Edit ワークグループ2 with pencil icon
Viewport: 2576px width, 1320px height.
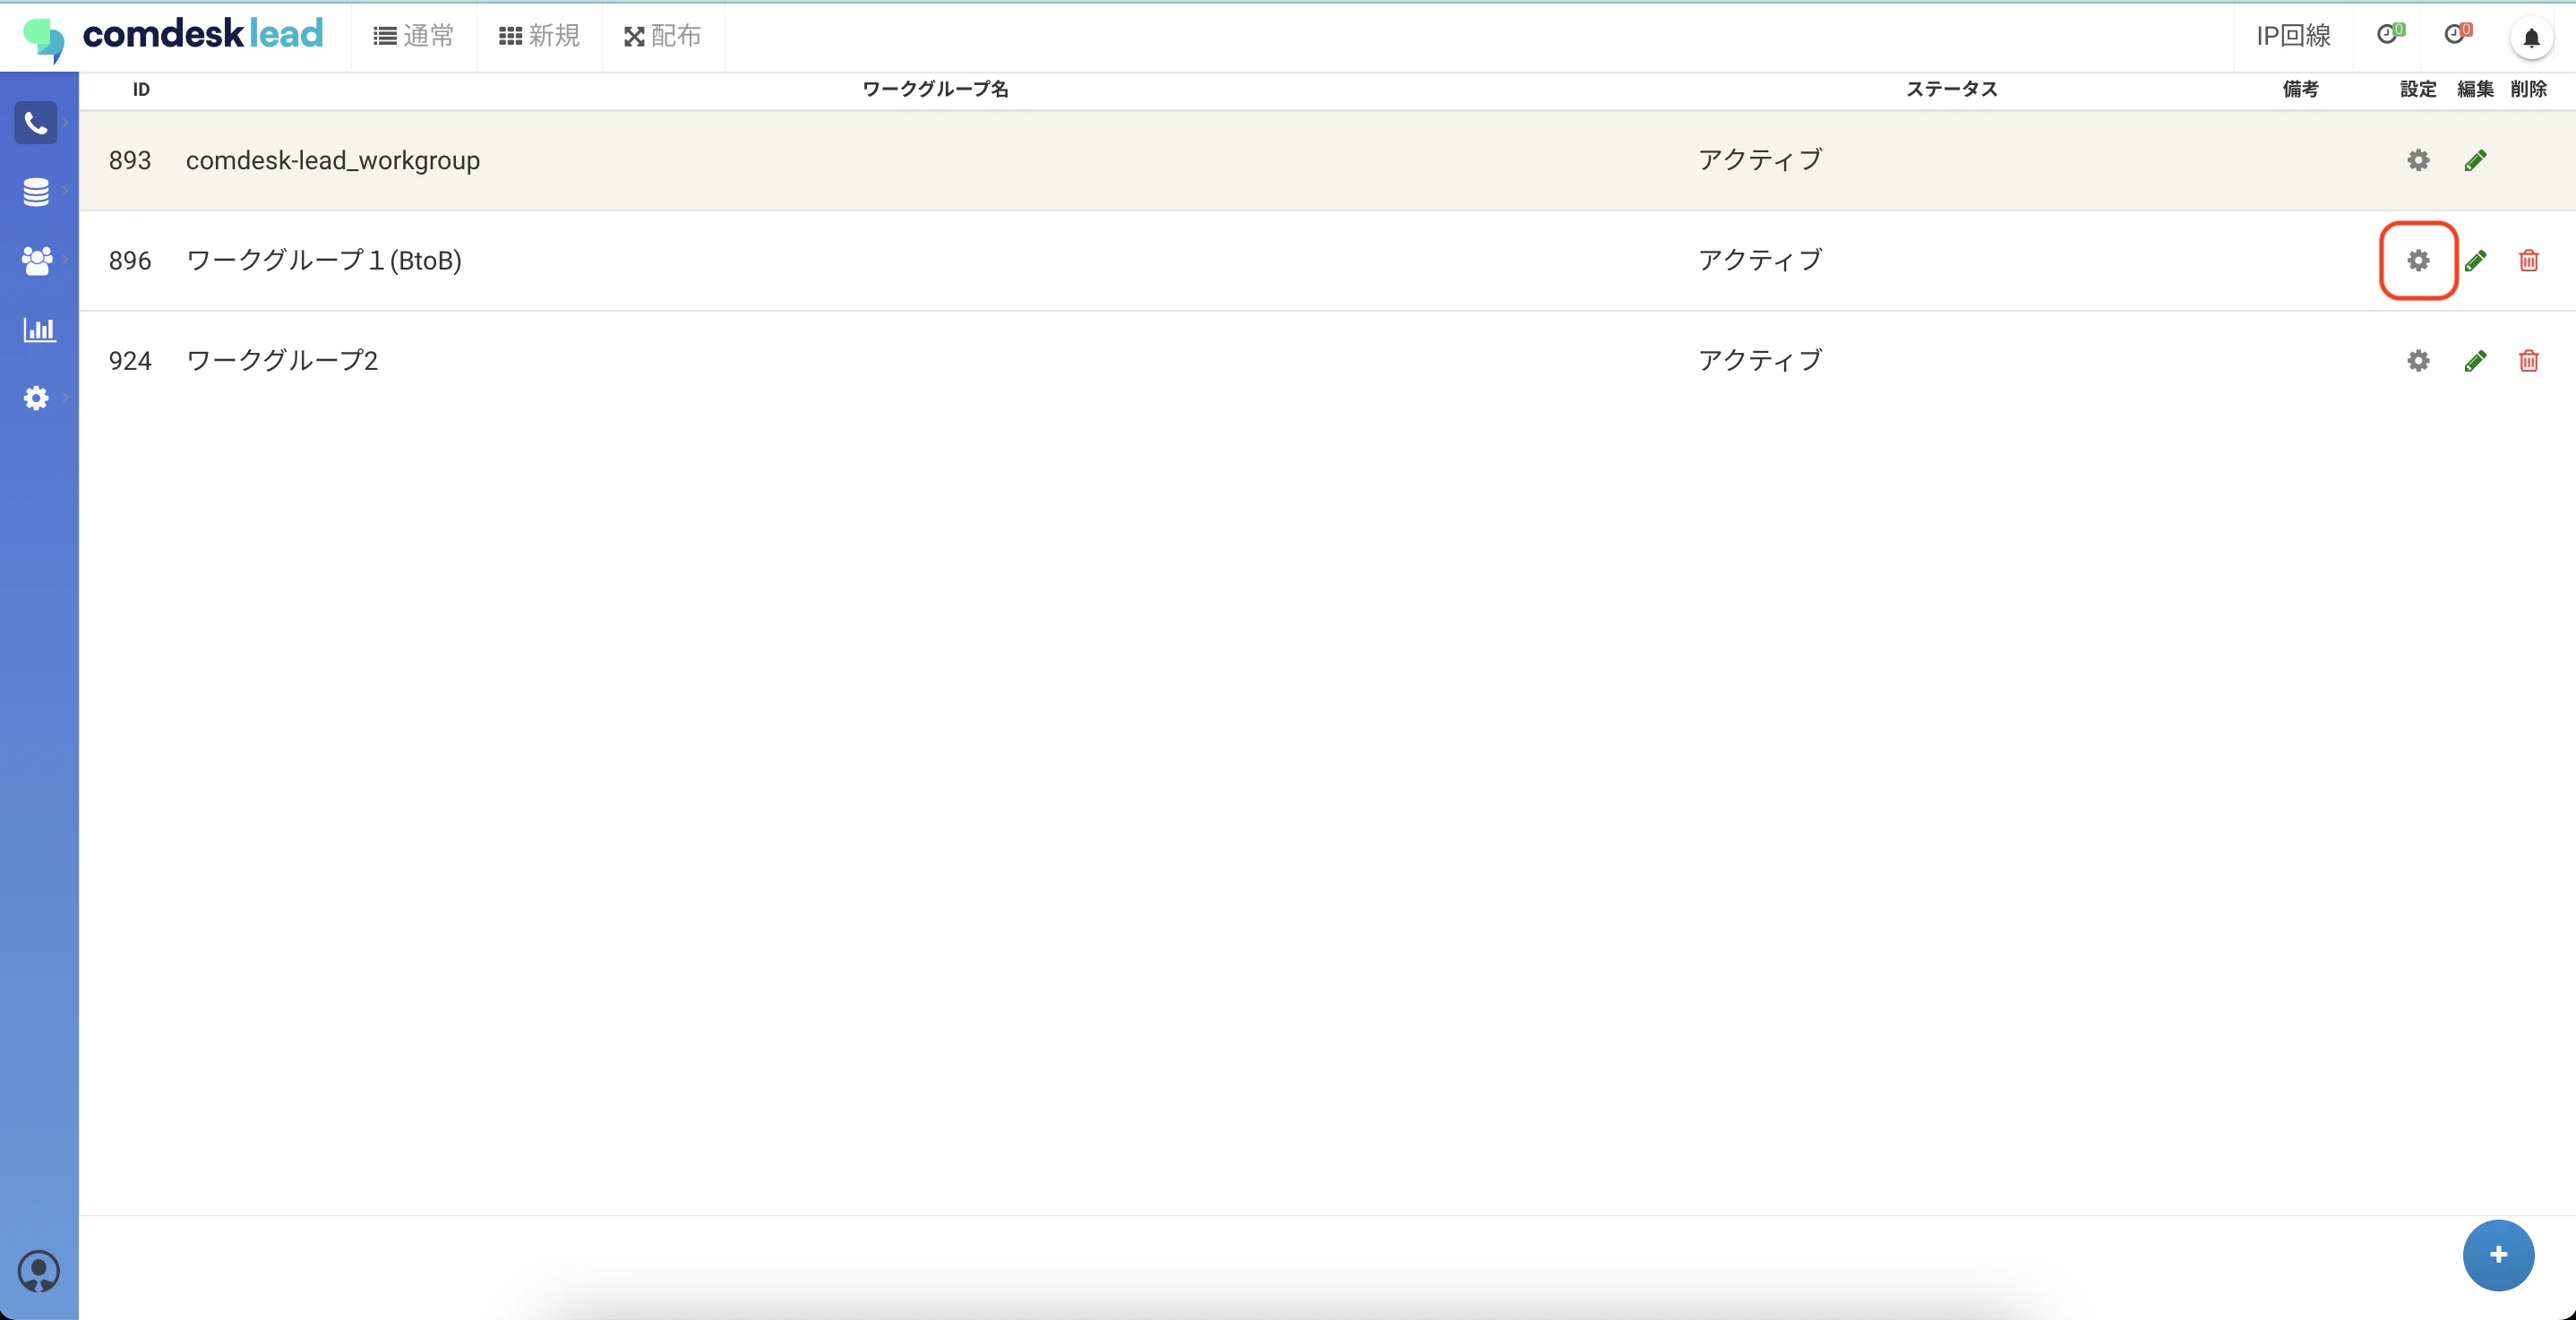tap(2475, 360)
